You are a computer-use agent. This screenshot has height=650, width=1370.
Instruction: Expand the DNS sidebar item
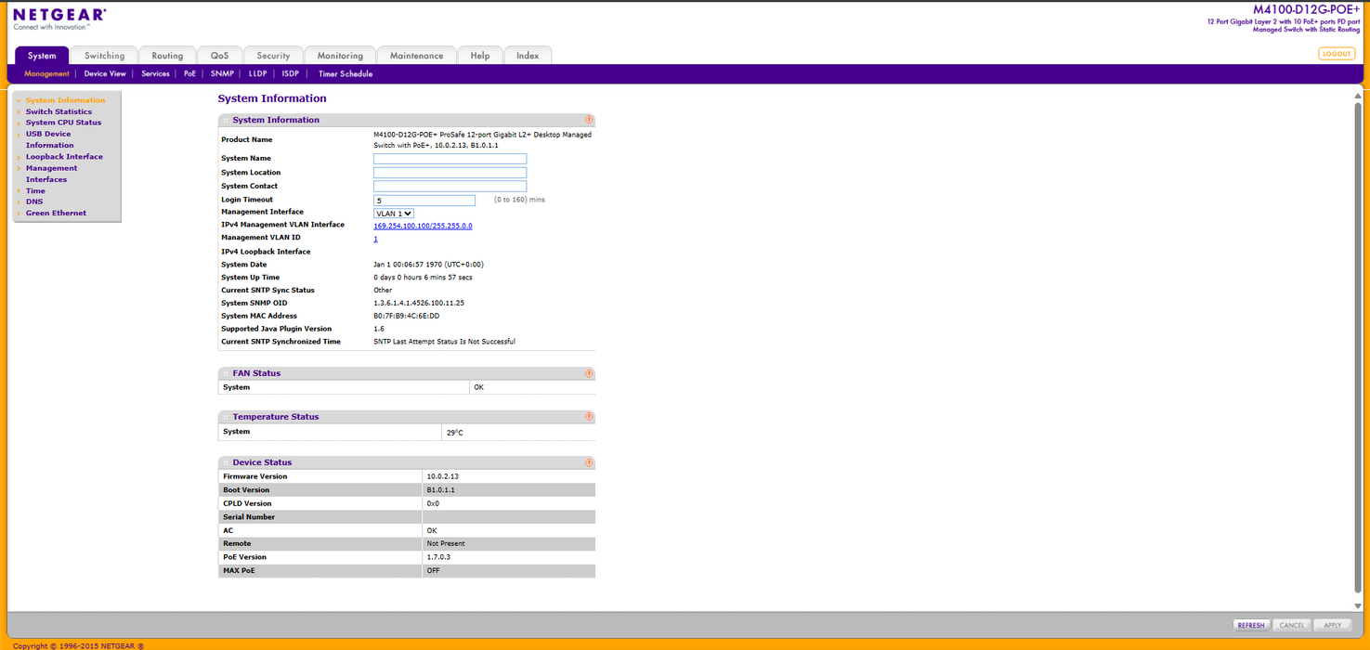pos(34,201)
